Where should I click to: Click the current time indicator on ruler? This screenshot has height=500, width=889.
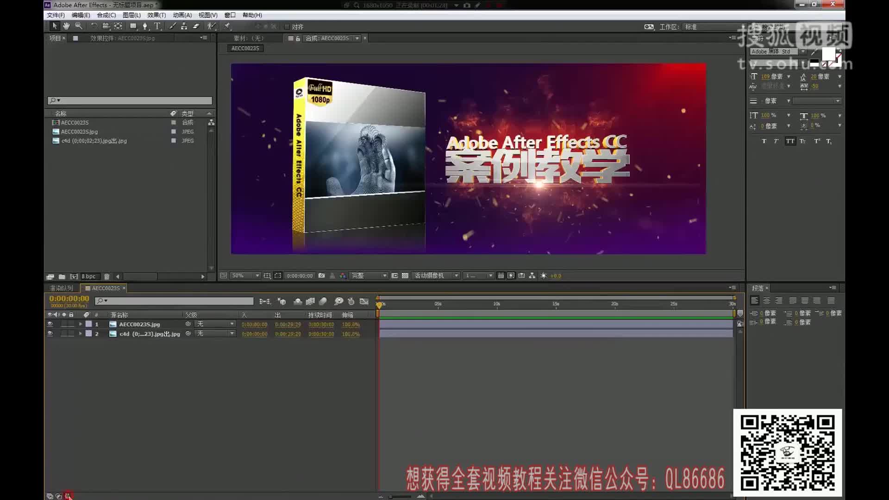coord(379,305)
